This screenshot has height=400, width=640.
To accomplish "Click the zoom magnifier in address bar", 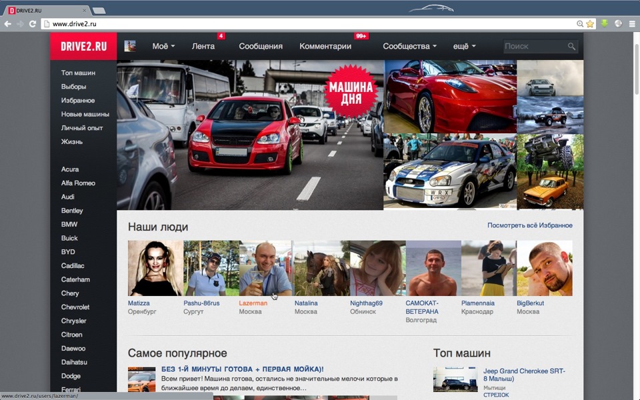I will (x=580, y=24).
